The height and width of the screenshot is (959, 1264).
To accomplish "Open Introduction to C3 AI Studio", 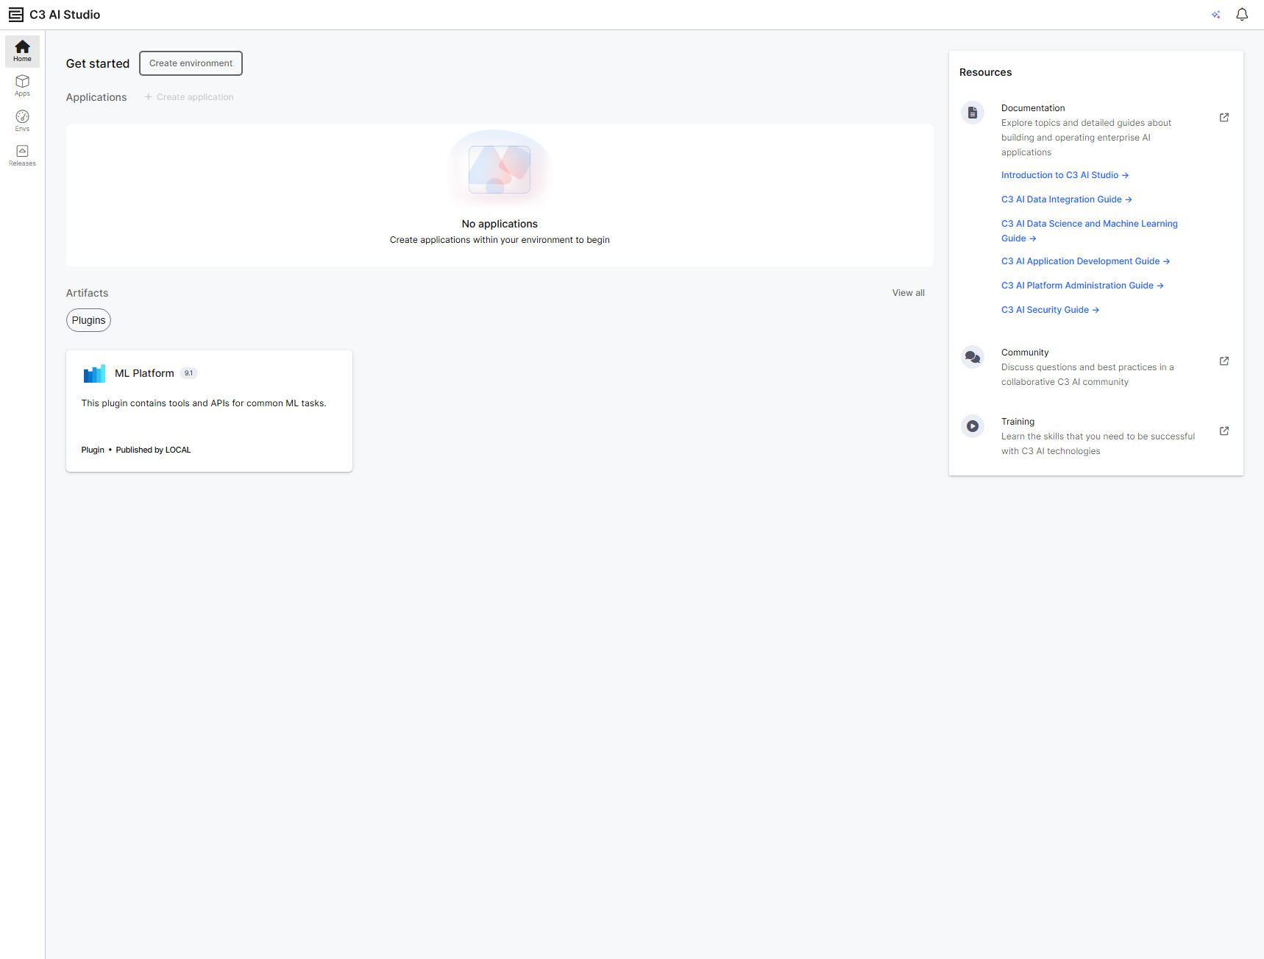I will (1065, 174).
